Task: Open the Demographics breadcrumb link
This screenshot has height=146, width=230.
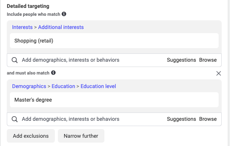Action: tap(29, 86)
